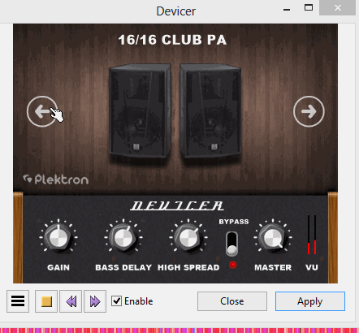Click the VU meter bars
359x333 pixels.
click(x=312, y=235)
